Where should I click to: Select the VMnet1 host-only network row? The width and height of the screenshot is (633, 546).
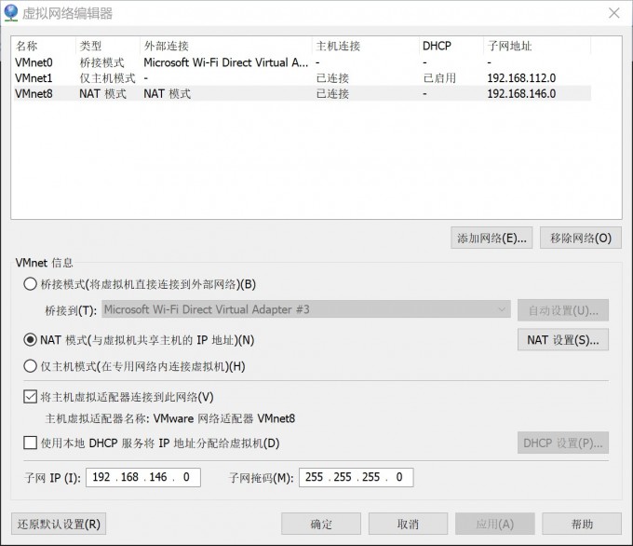tap(34, 78)
